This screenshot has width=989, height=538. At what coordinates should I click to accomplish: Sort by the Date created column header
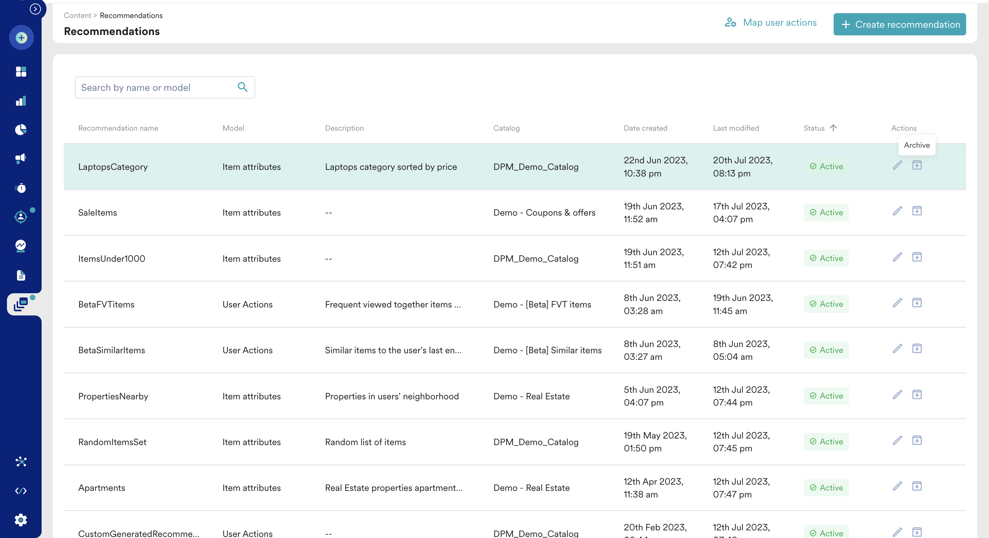[x=645, y=128]
